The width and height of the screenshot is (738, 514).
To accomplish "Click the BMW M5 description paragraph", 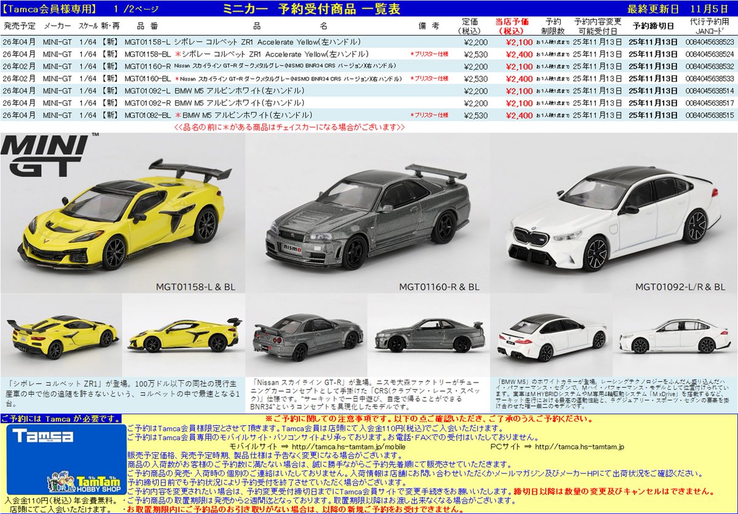I will (614, 394).
